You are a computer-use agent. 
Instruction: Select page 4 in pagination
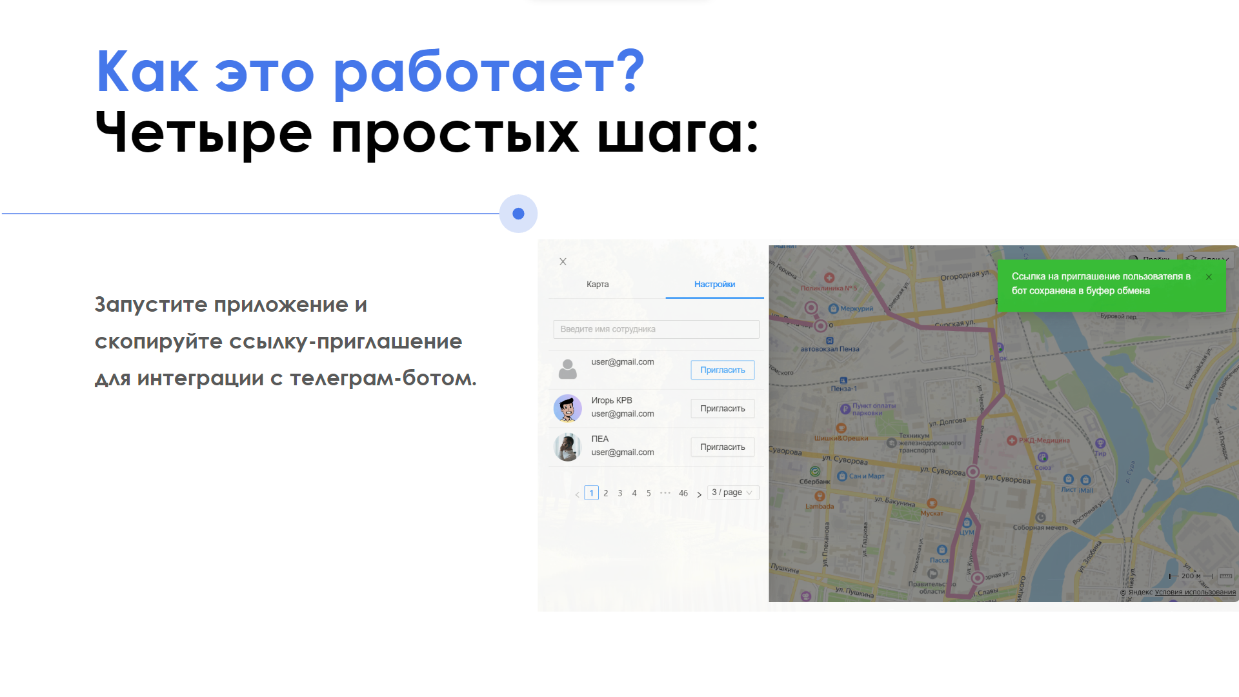pos(634,493)
